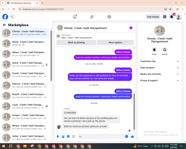Open the Friends icon in top navigation
This screenshot has width=186, height=149.
click(92, 17)
